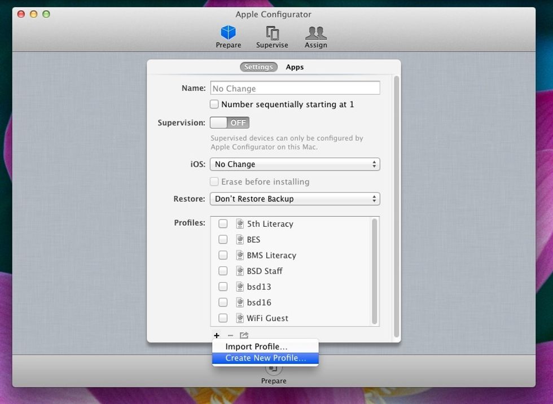Minimize the Apple Configurator window
The height and width of the screenshot is (404, 553).
point(33,14)
